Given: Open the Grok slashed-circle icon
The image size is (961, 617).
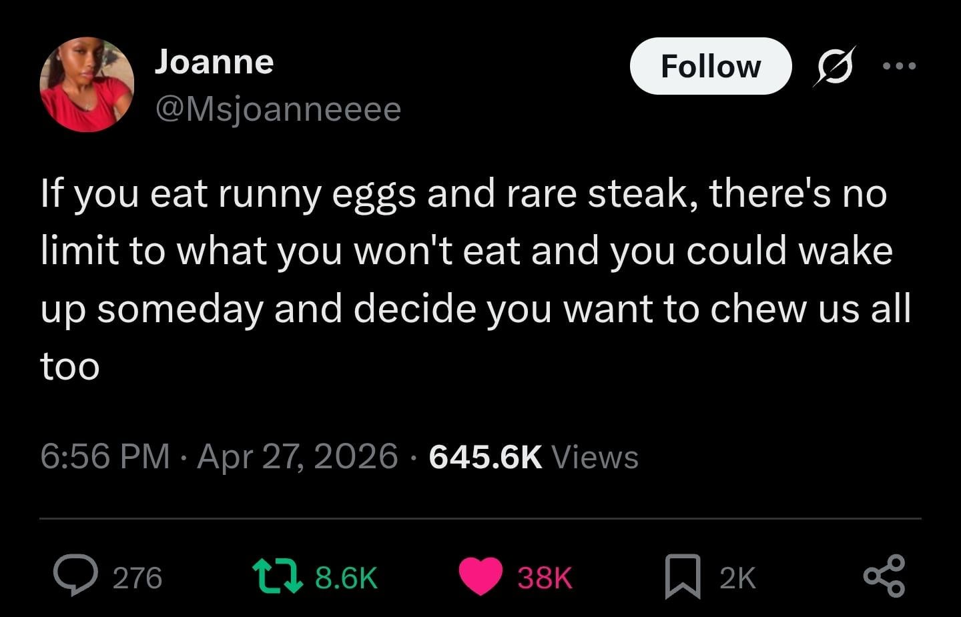Looking at the screenshot, I should pos(834,66).
